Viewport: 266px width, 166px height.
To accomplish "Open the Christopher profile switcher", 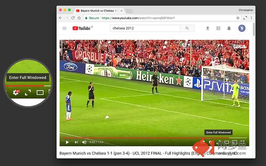I will 246,10.
